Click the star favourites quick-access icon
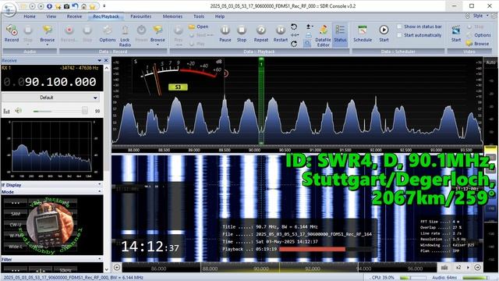 tap(92, 6)
